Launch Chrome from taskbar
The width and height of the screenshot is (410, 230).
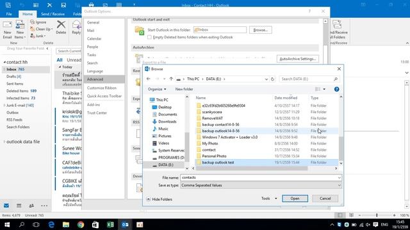coord(81,224)
